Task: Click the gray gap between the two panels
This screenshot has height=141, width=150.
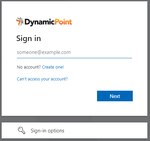Action: tap(75, 119)
